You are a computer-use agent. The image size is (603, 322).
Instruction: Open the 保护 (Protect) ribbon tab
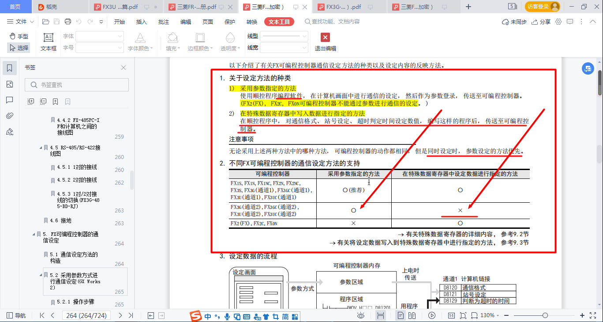click(230, 22)
